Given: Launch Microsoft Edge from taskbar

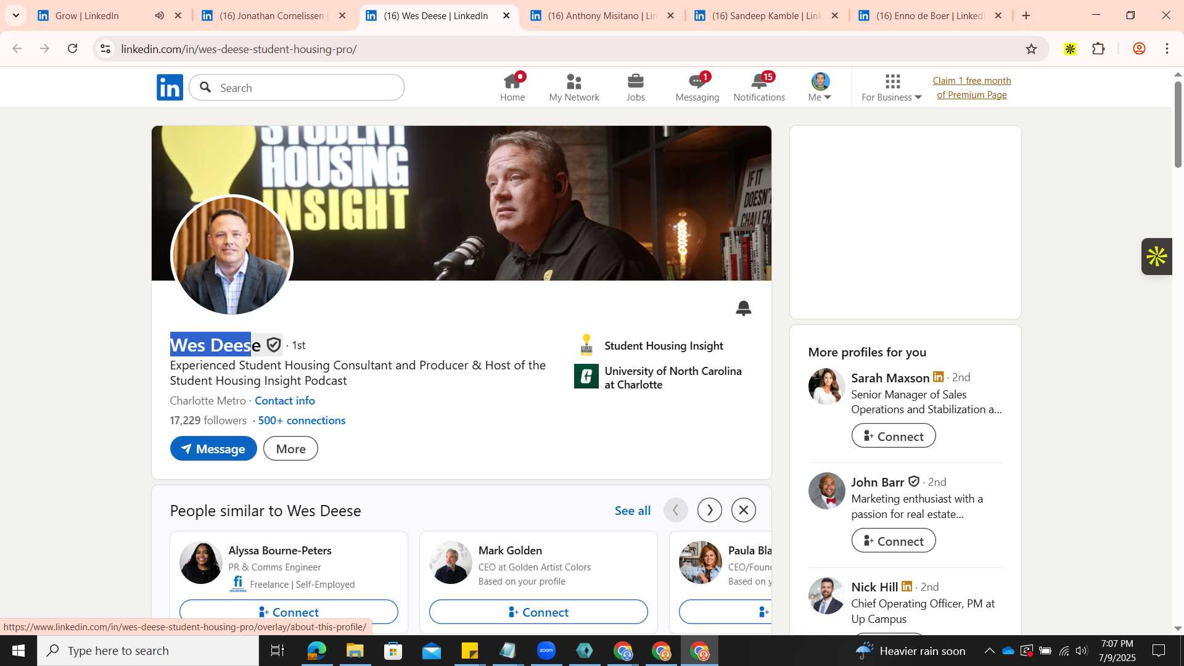Looking at the screenshot, I should [316, 651].
